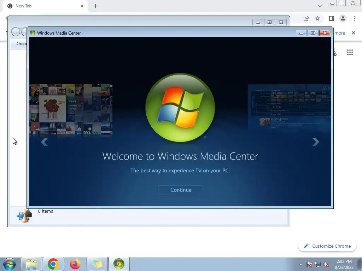Open network status tray icon
362x271 pixels.
pos(318,264)
